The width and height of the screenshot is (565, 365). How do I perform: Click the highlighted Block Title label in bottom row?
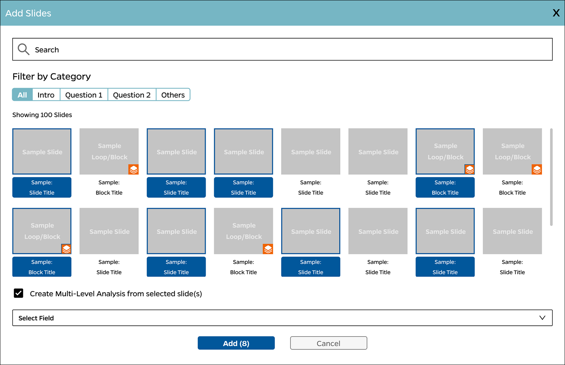click(42, 267)
